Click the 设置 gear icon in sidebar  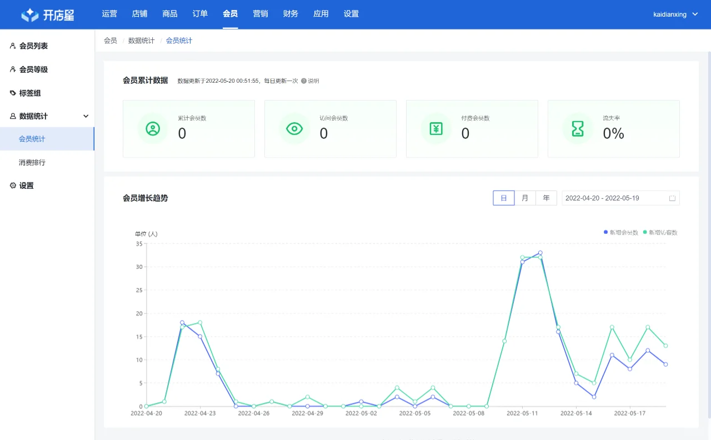12,185
